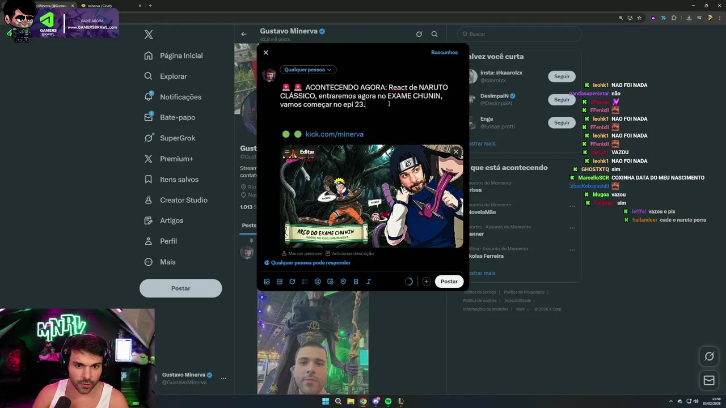The image size is (726, 408).
Task: Open File Explorer from the taskbar
Action: tap(351, 401)
